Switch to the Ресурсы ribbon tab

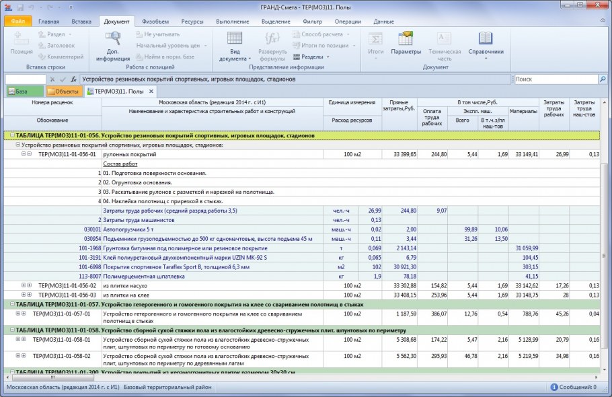tap(193, 22)
